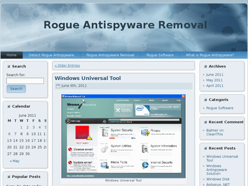Select calendar day 6
Viewport: 248px width, 186px height.
pos(9,134)
